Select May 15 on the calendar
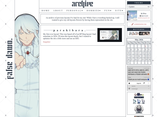Screen dimensions: 157x117 tap(146, 53)
